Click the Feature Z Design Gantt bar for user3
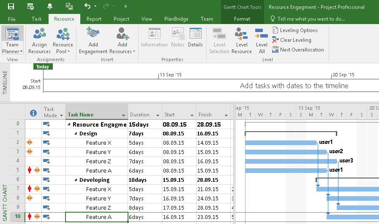The image size is (379, 224). coord(291,161)
